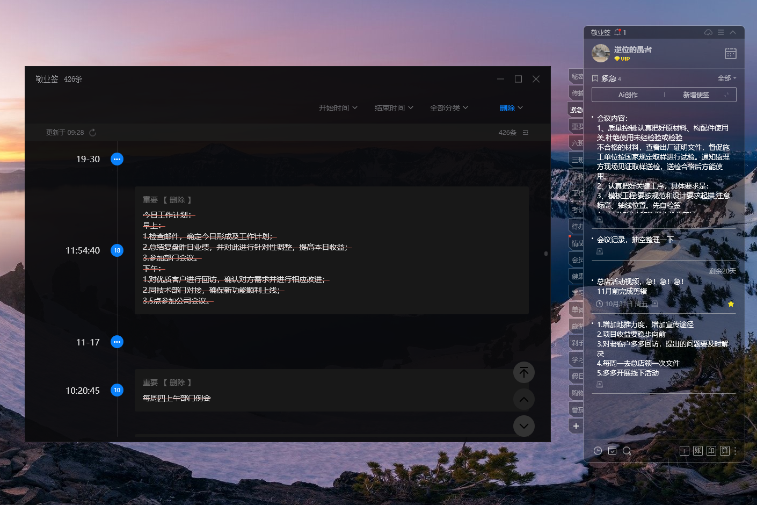Viewport: 757px width, 505px height.
Task: Open the 全部 filter dropdown in the note panel
Action: (727, 78)
